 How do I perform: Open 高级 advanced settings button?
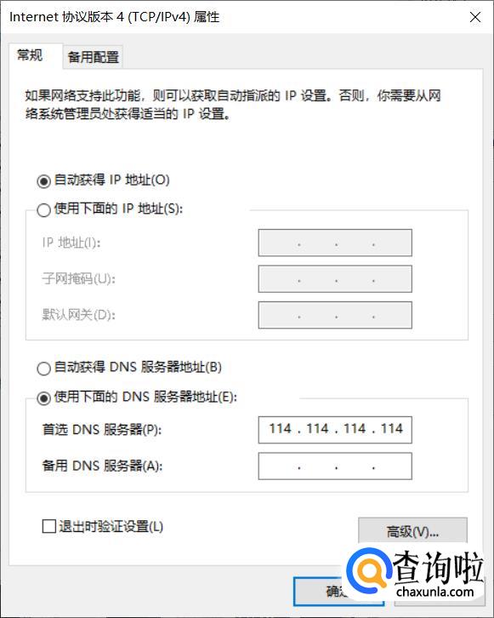pos(412,531)
